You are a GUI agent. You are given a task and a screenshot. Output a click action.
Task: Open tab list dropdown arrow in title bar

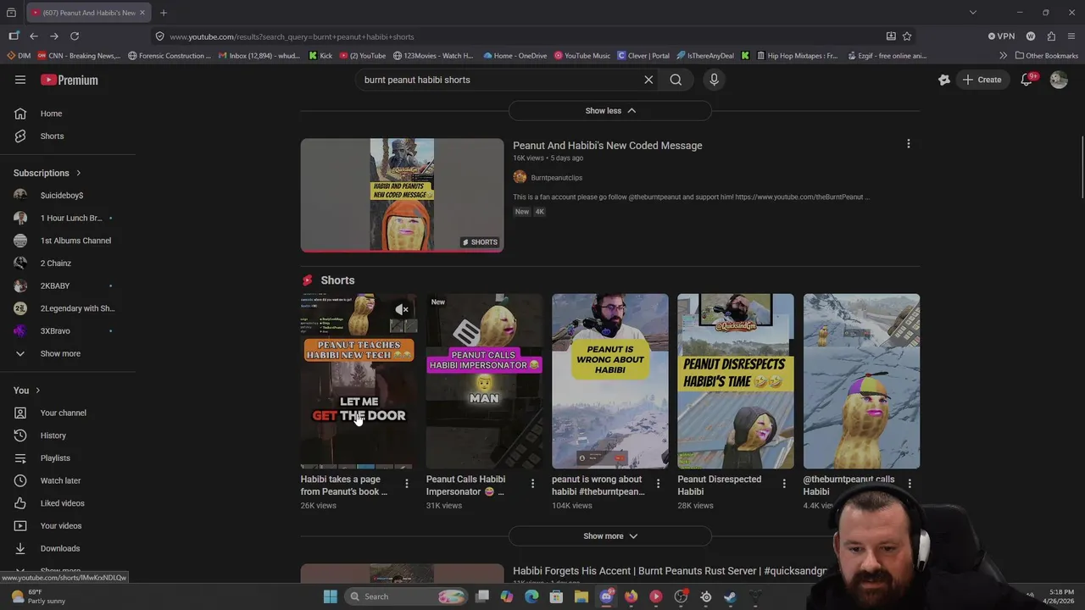coord(973,13)
